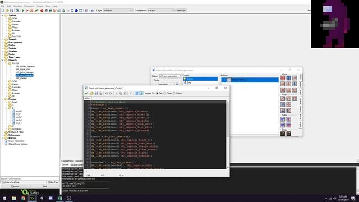This screenshot has width=359, height=202.
Task: Open the Target platform dropdown
Action: [118, 11]
